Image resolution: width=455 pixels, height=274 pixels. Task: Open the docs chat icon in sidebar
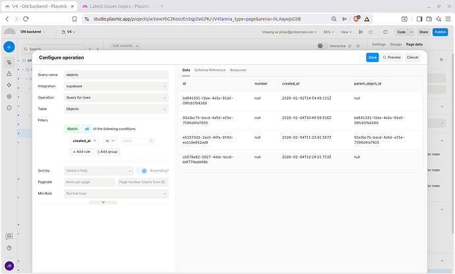click(x=9, y=236)
